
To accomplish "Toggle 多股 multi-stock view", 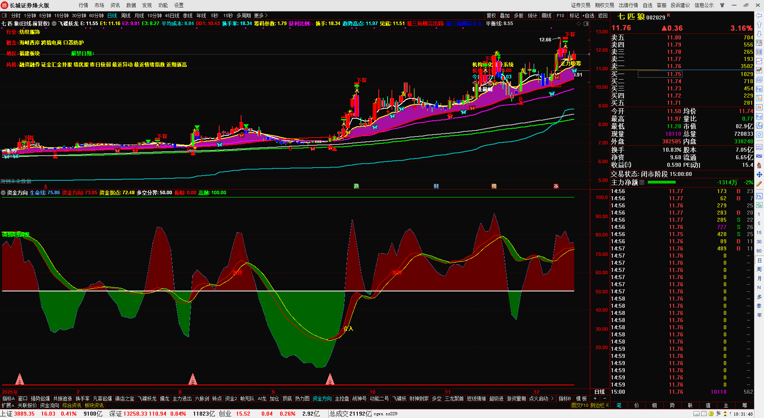I will click(x=518, y=16).
